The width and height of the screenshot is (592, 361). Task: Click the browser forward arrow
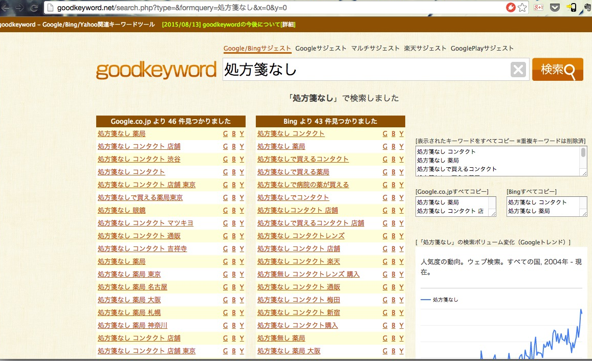point(19,8)
